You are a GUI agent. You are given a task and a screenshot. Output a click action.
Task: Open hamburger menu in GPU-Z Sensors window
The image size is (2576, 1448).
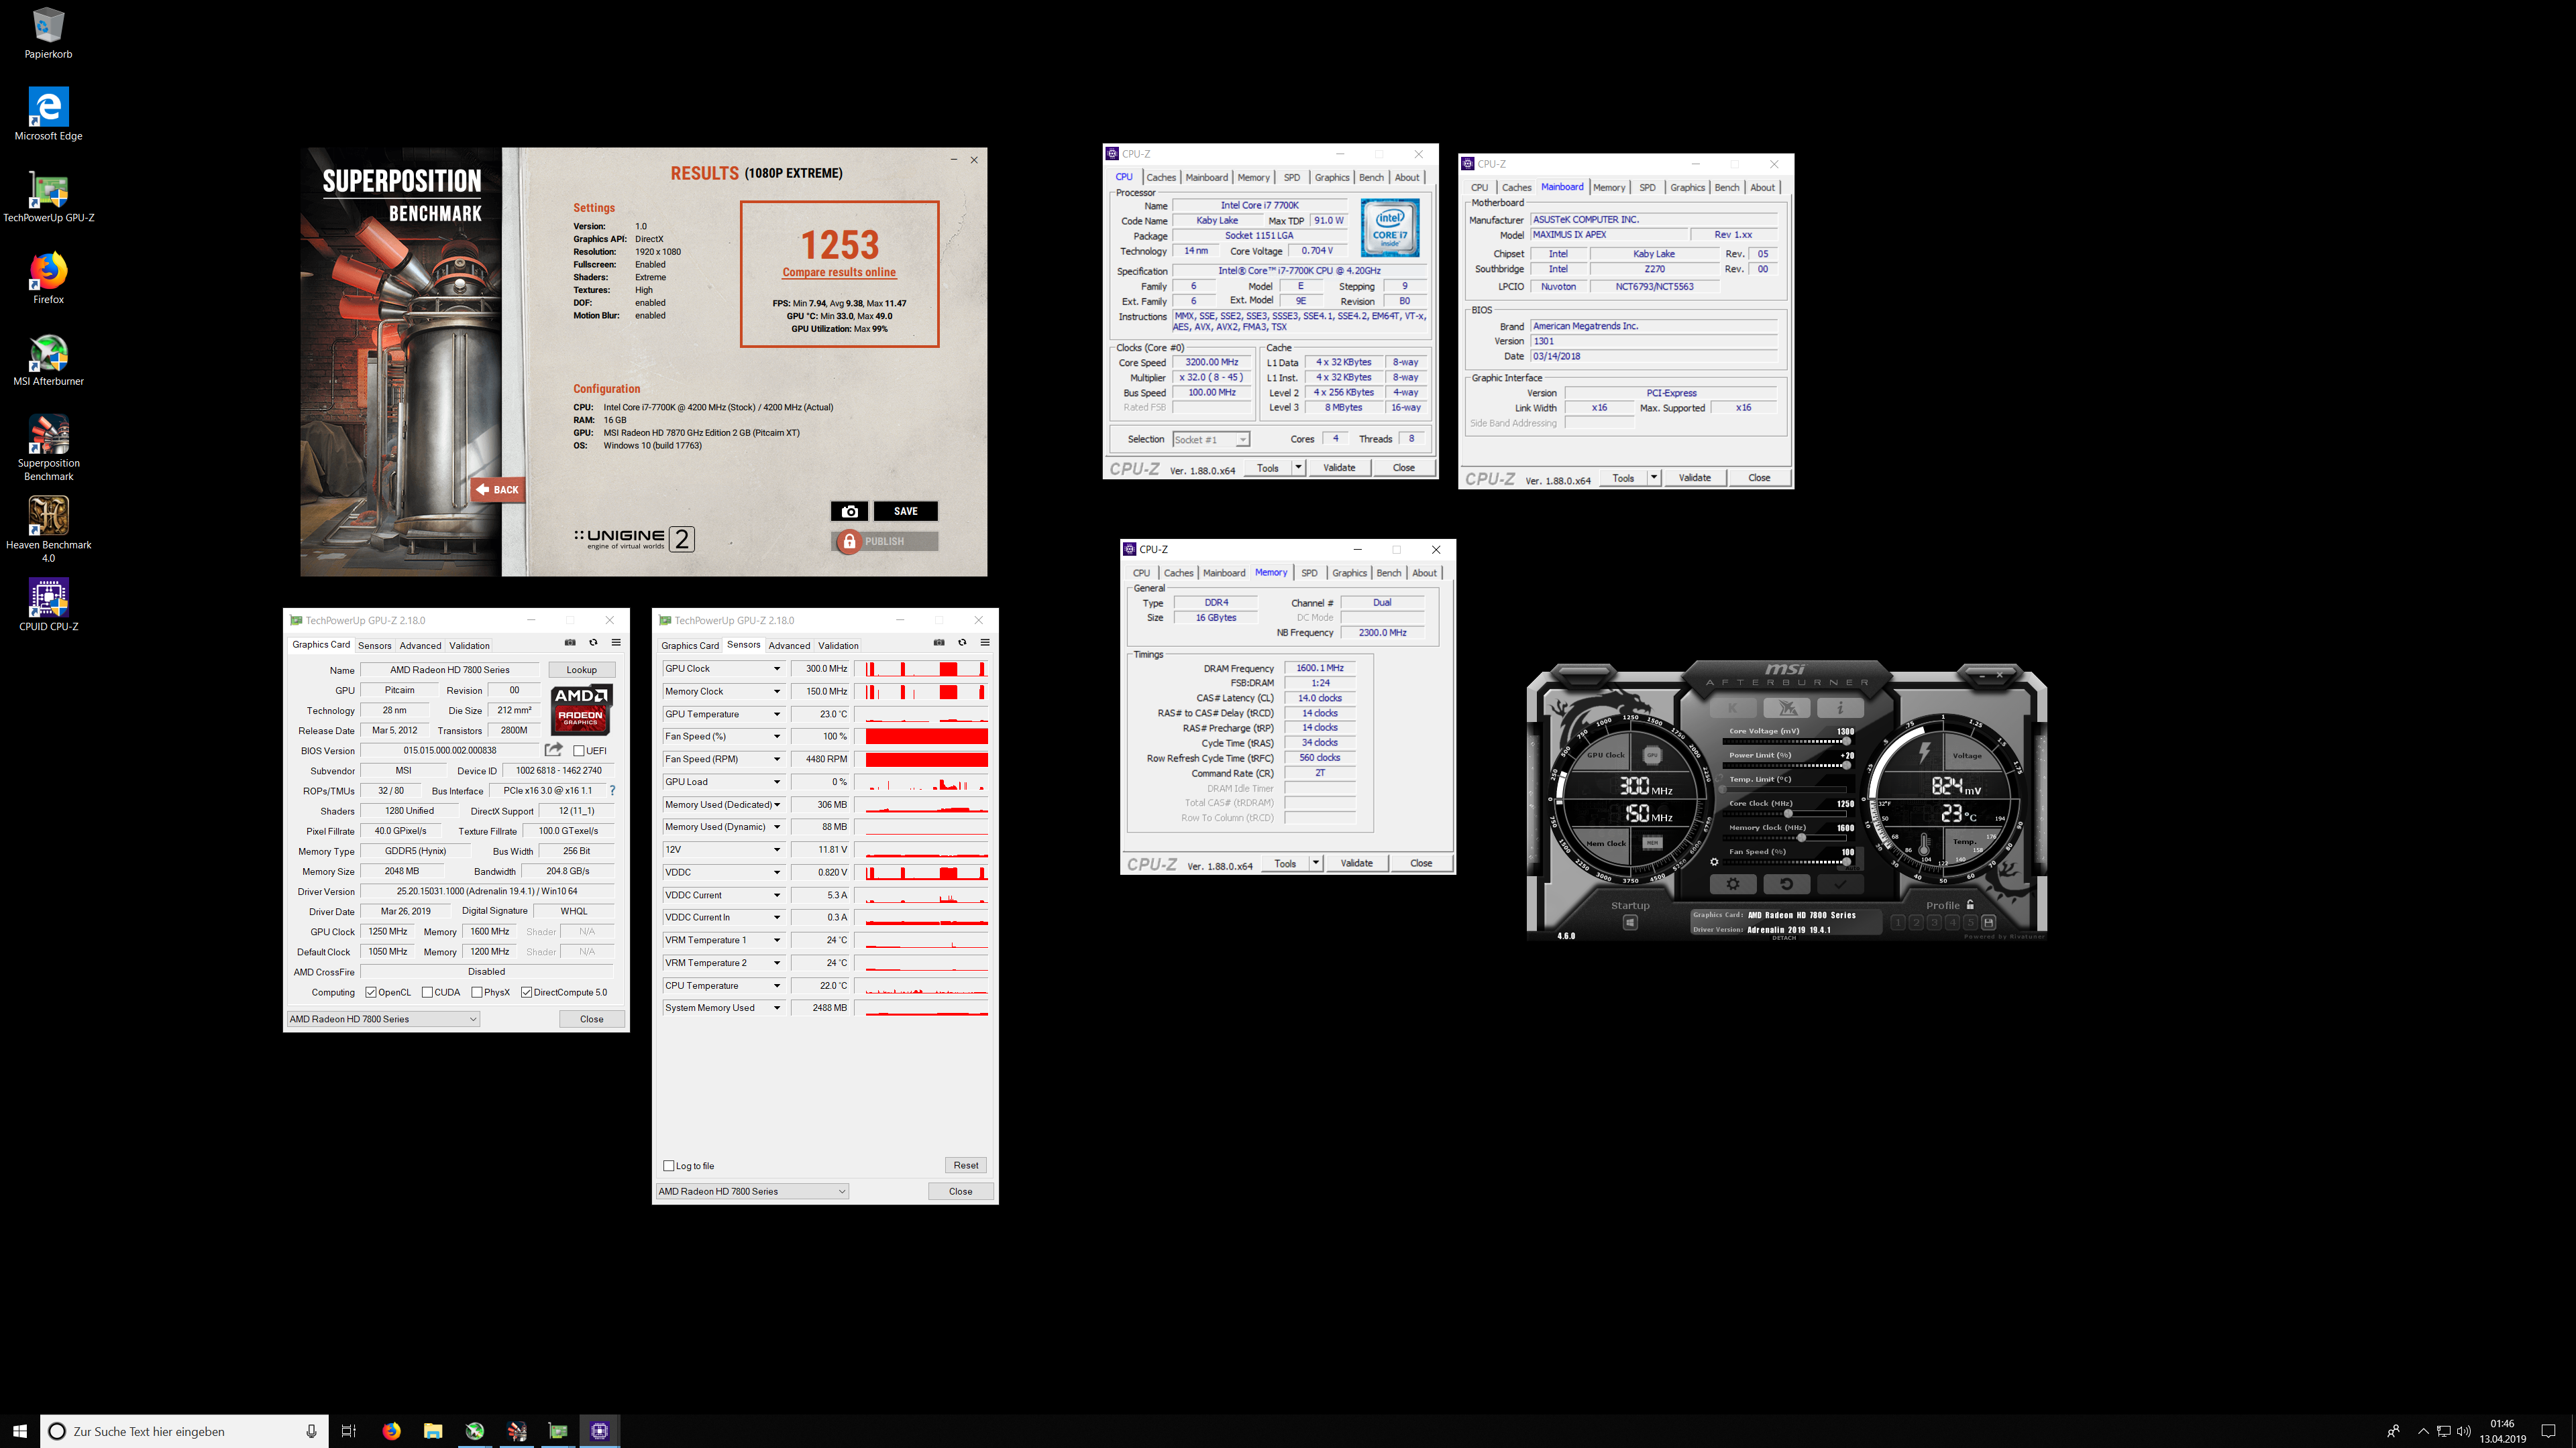(x=985, y=643)
